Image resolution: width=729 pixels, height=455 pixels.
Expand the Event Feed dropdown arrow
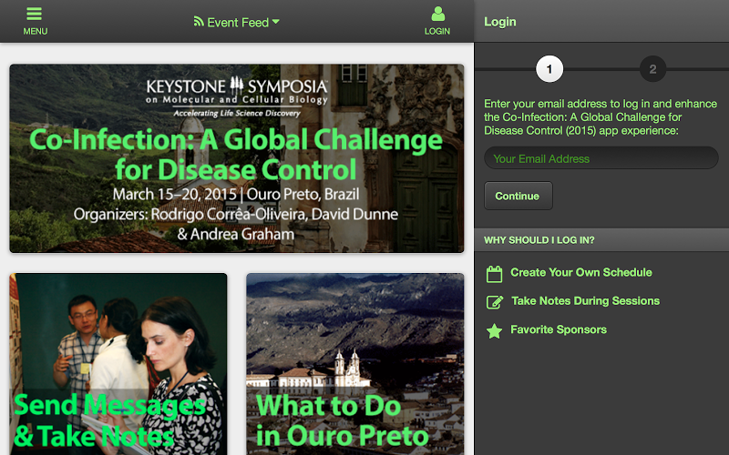[276, 21]
